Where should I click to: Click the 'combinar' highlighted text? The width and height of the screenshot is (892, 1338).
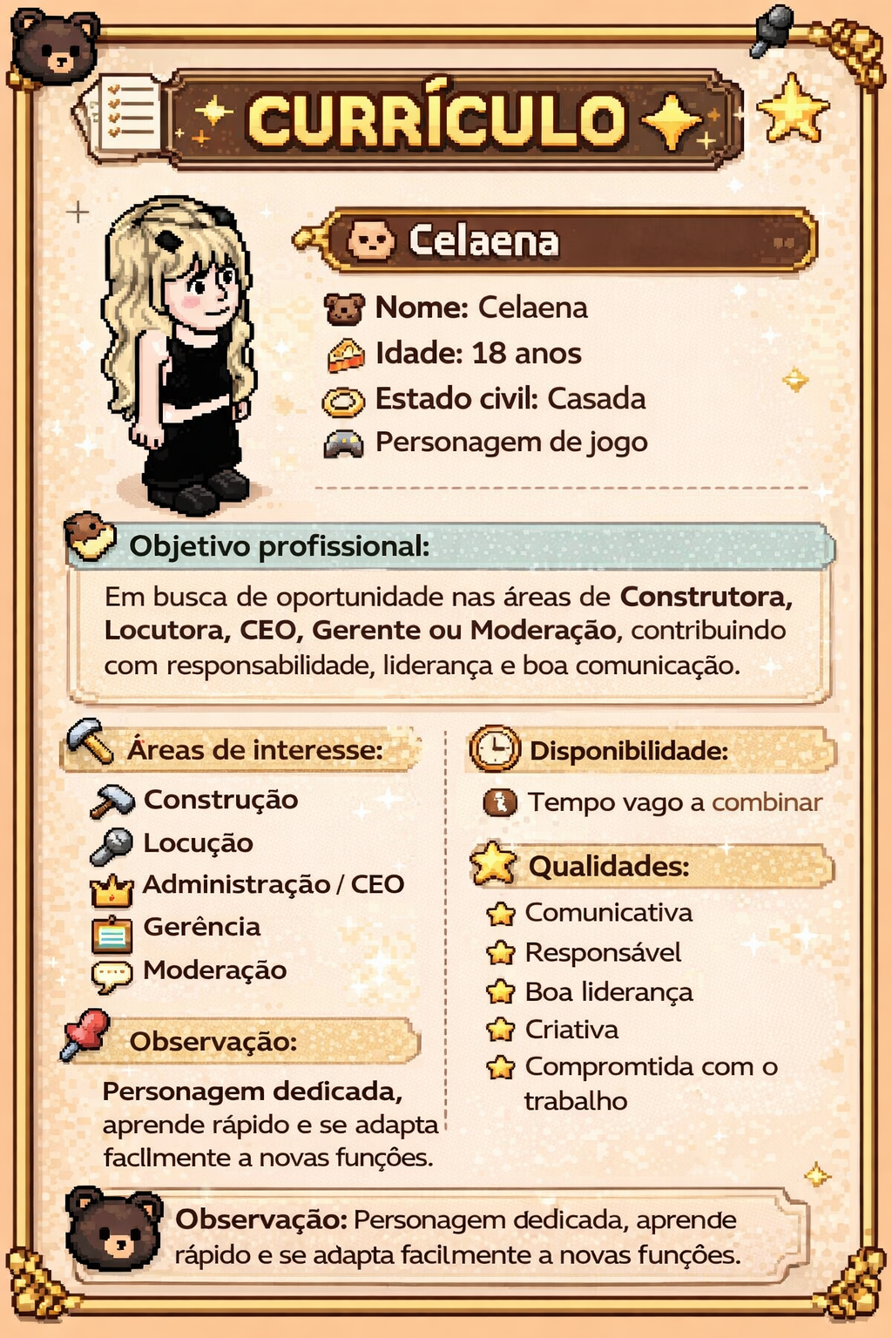tap(767, 802)
